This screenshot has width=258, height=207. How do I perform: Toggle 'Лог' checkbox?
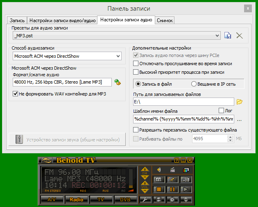(221, 111)
